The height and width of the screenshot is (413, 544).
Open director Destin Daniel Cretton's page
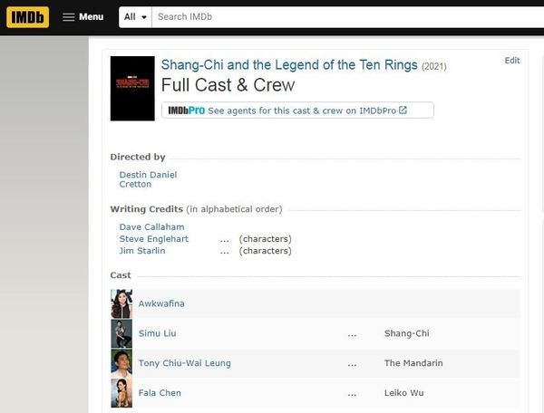(148, 178)
